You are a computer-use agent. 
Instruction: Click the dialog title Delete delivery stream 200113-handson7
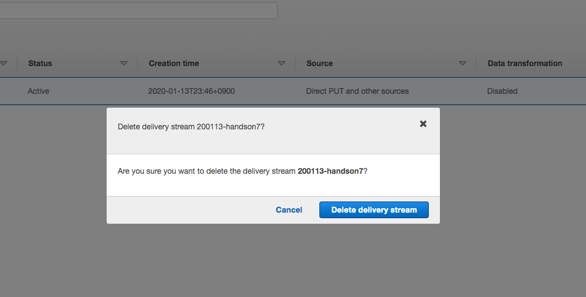191,127
